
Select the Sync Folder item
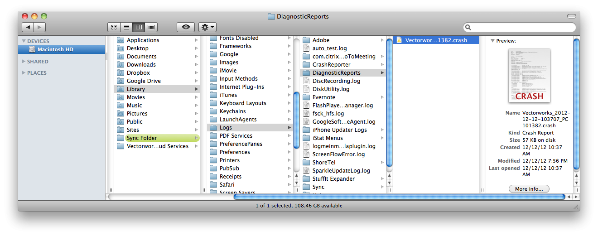[x=142, y=138]
